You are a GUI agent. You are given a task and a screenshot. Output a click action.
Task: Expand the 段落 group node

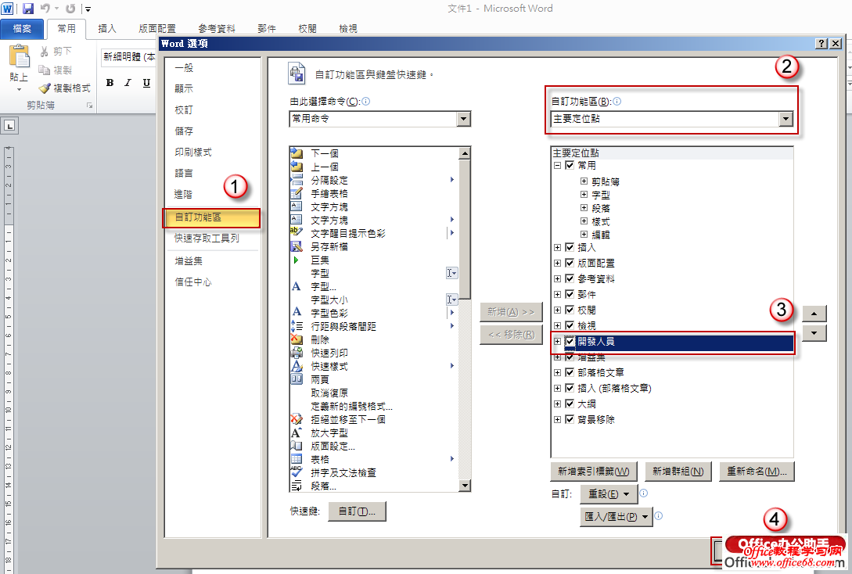pyautogui.click(x=584, y=207)
